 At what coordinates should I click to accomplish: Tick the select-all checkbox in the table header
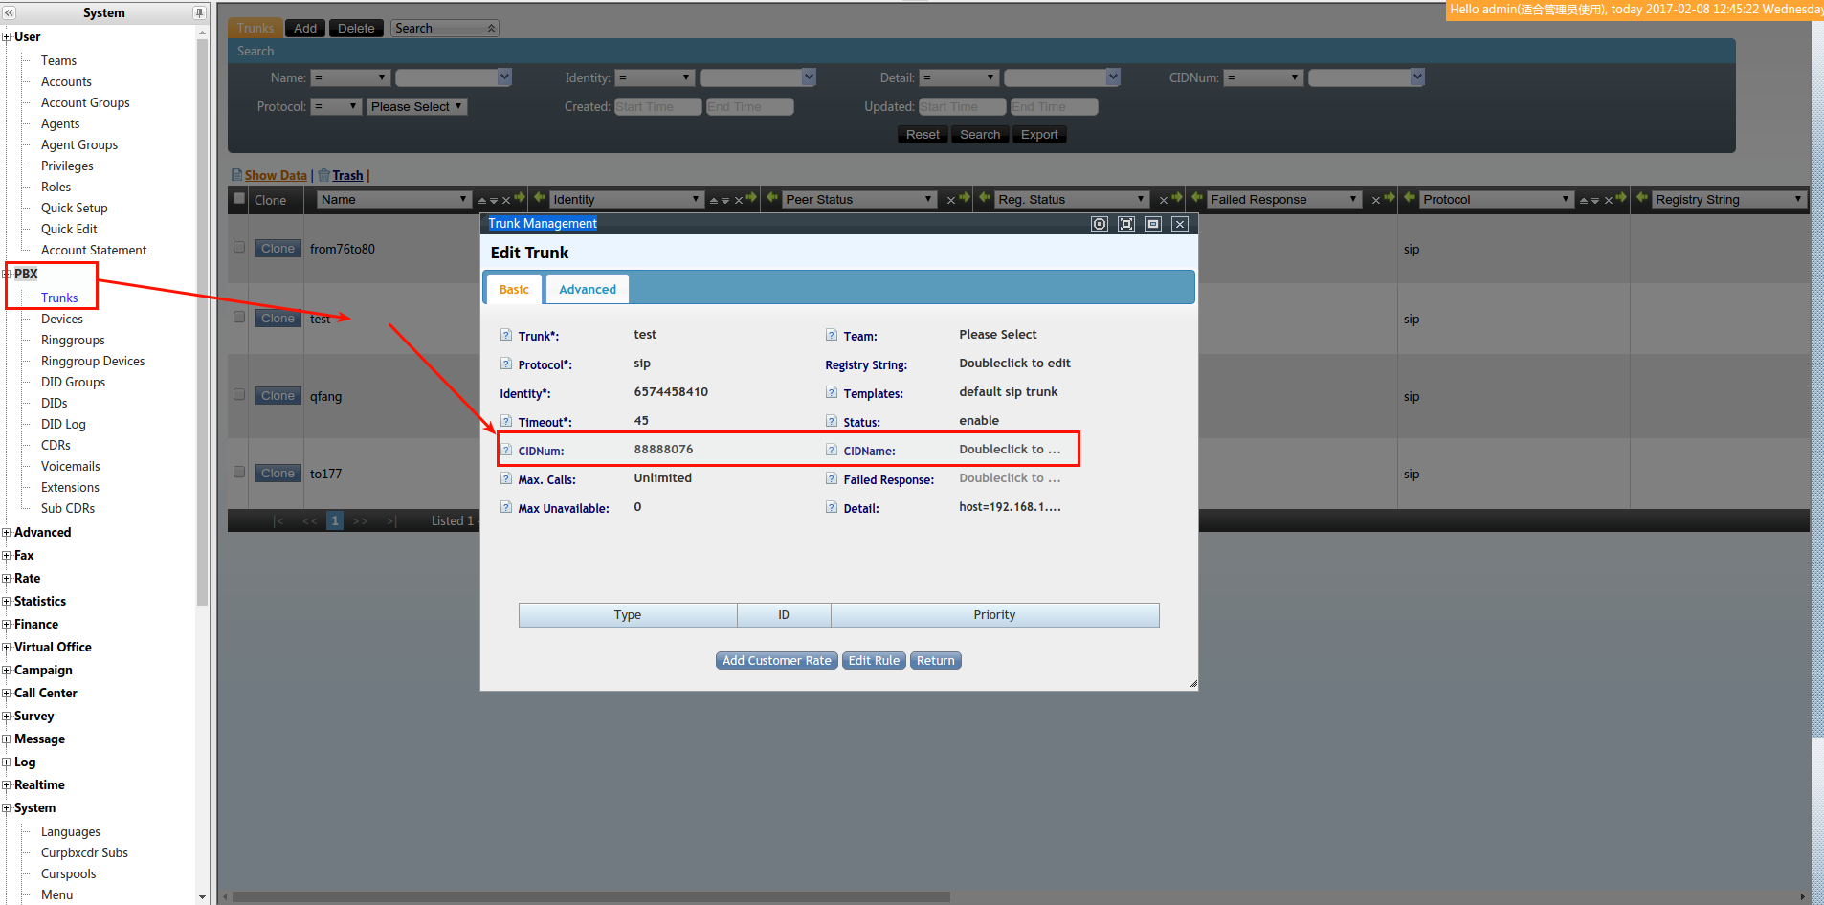tap(239, 199)
